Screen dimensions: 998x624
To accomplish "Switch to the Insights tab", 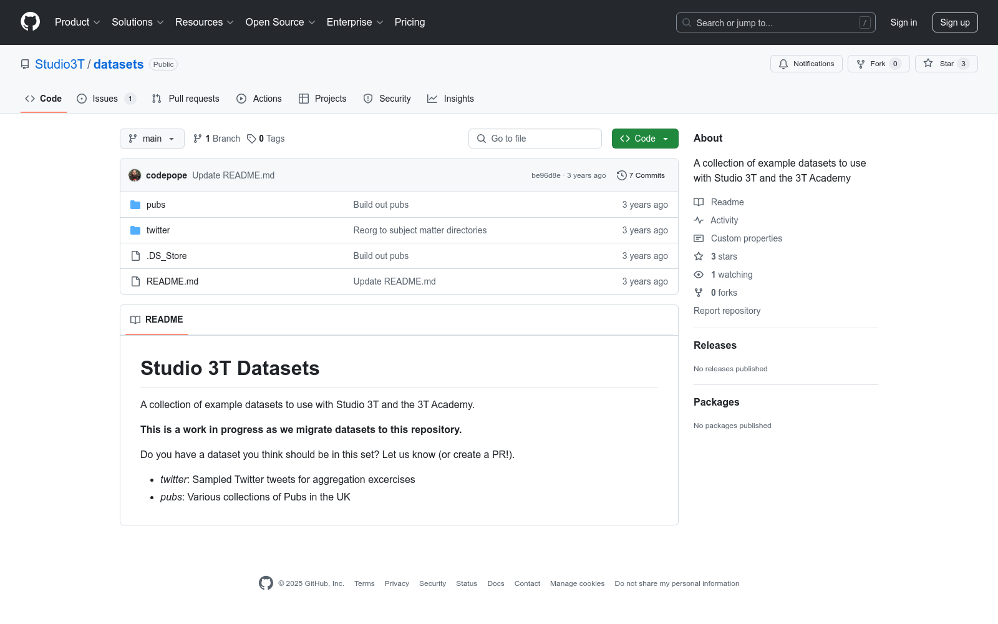I will pos(450,99).
